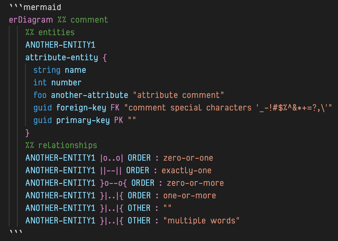Click ORDER on the one-or-more line
The height and width of the screenshot is (241, 338).
pos(139,195)
